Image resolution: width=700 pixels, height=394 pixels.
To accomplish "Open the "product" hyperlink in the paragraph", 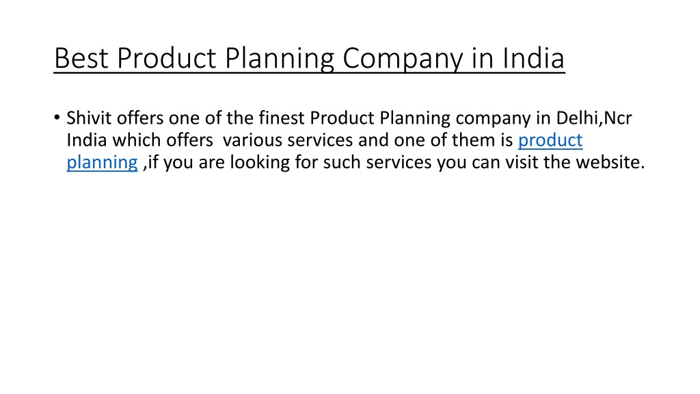I will [x=550, y=141].
